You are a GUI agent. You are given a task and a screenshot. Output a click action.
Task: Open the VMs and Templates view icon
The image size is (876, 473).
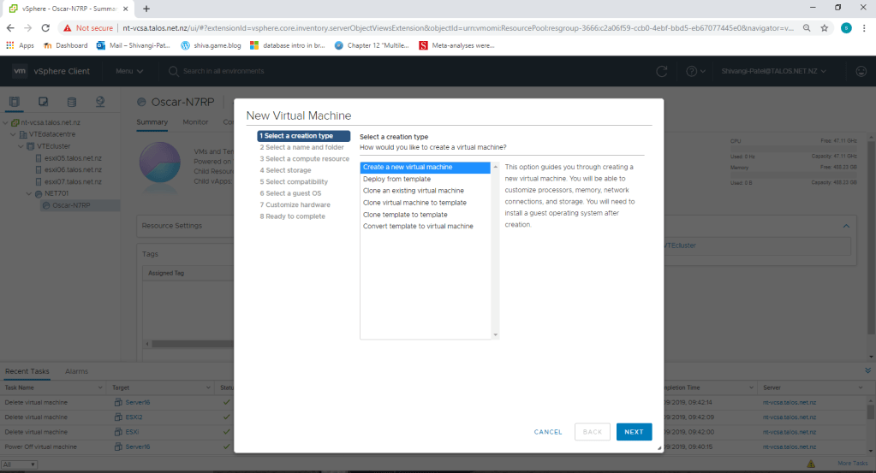pyautogui.click(x=43, y=103)
